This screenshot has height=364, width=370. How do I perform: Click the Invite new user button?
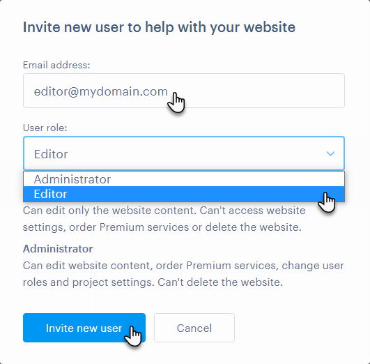click(84, 328)
